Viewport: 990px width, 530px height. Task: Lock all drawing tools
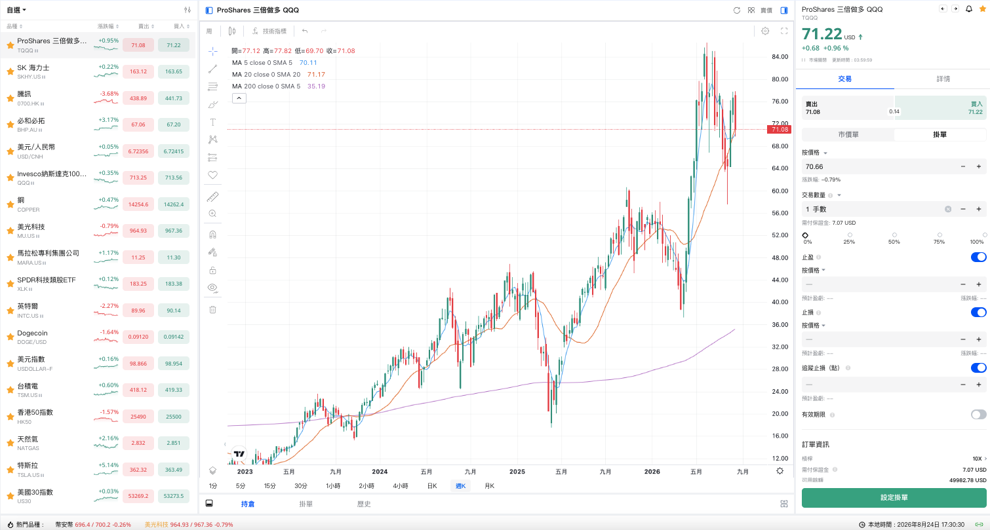212,270
